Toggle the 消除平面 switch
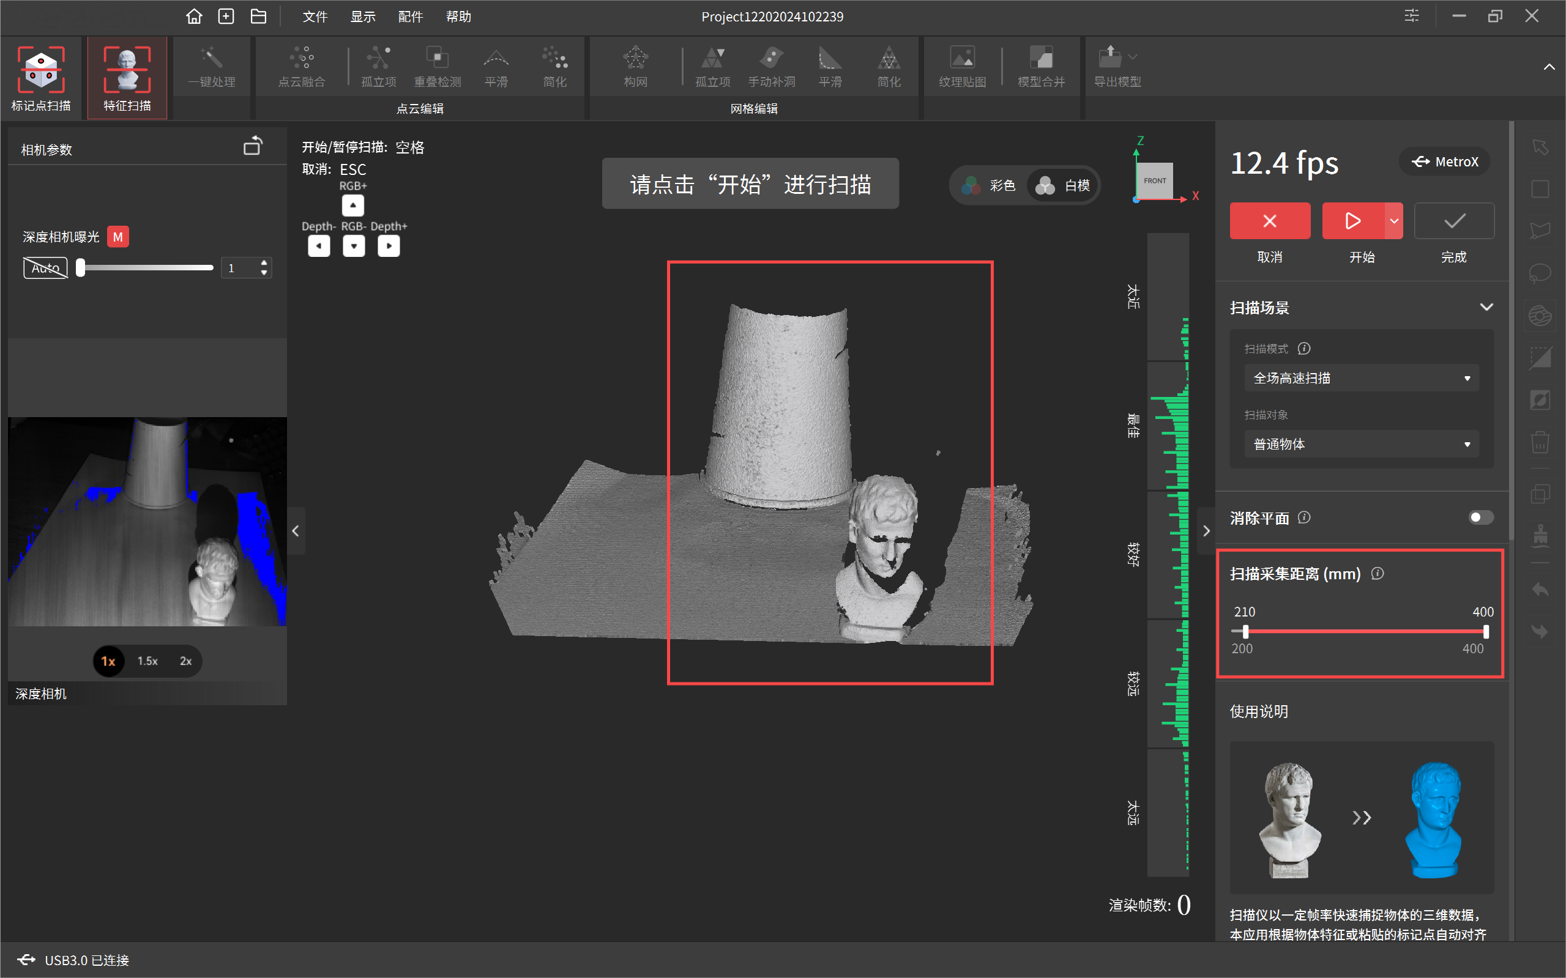Viewport: 1566px width, 978px height. click(x=1480, y=517)
